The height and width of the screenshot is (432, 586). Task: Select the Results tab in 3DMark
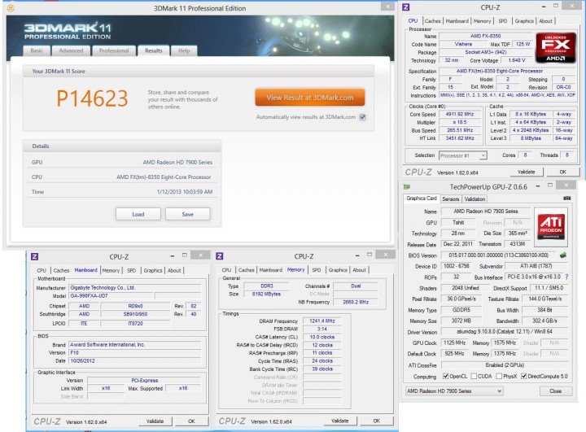154,50
